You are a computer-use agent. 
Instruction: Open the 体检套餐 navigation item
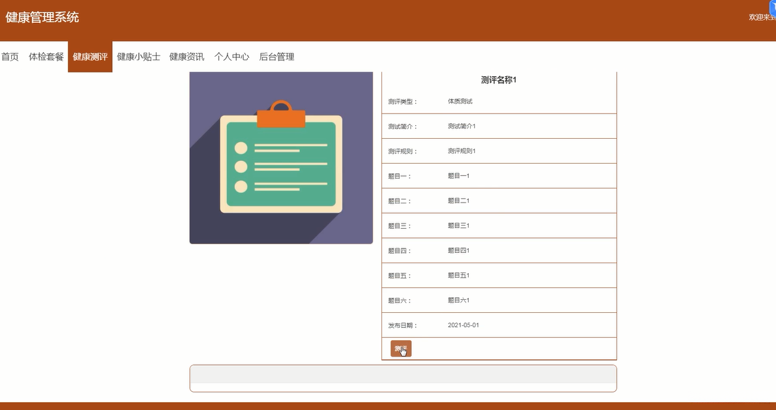tap(46, 57)
